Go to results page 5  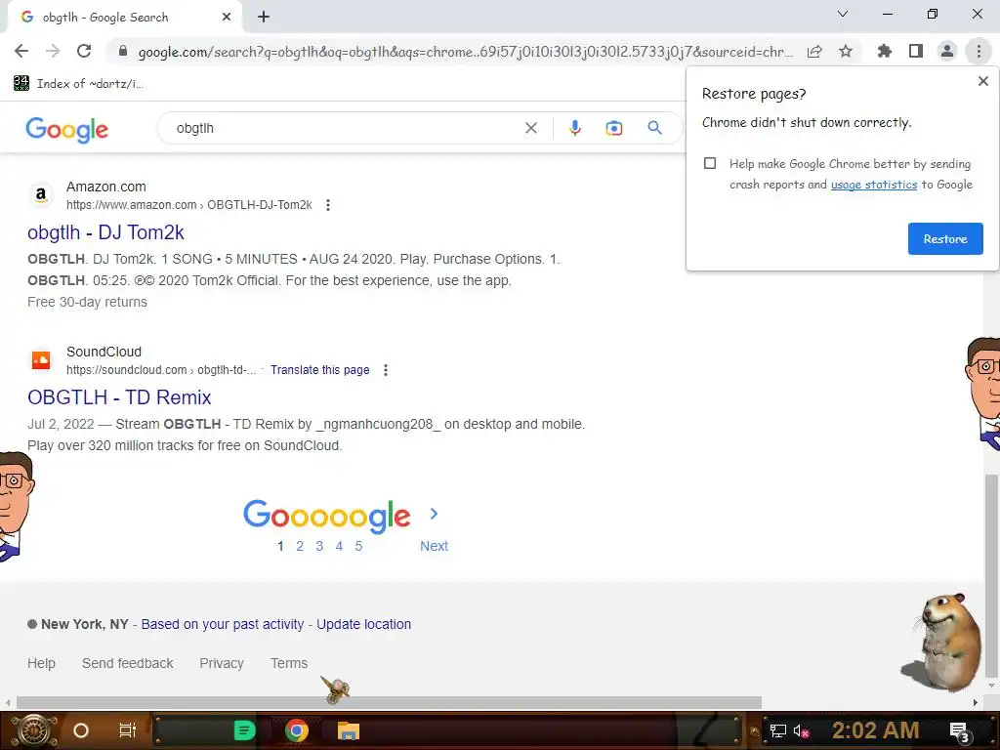(x=358, y=546)
